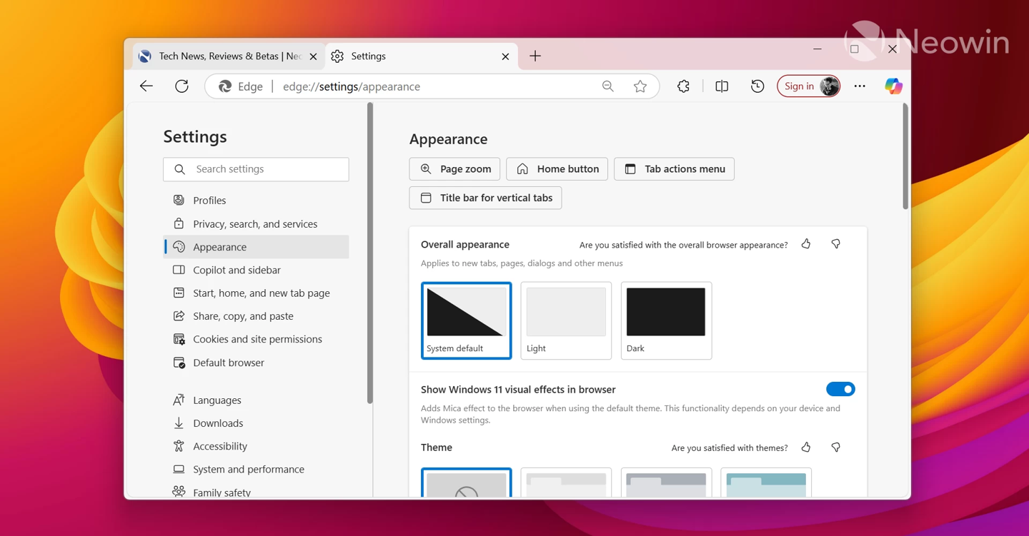Open the History clock icon in toolbar
The image size is (1029, 536).
coord(757,86)
